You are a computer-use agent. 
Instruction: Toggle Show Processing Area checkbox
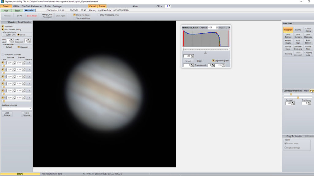[98, 15]
